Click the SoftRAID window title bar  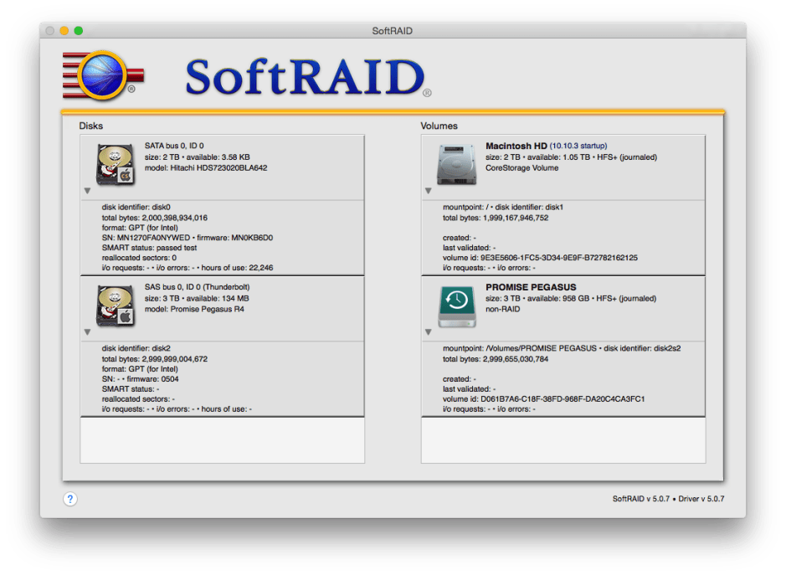click(391, 30)
